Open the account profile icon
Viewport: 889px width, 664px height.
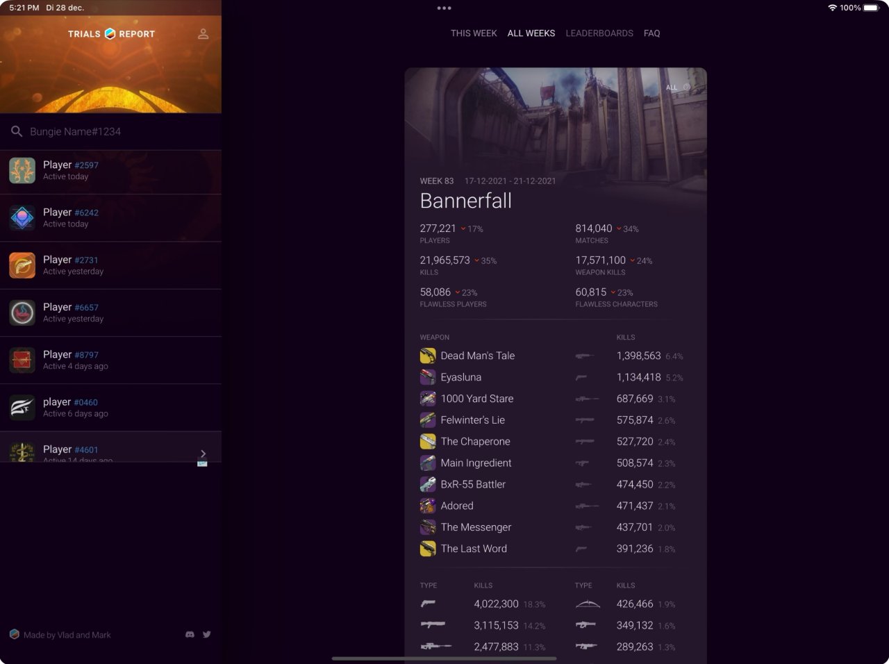click(x=203, y=33)
